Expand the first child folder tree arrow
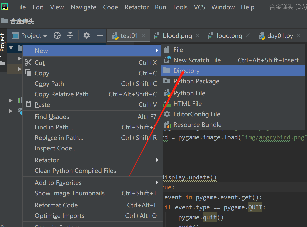This screenshot has width=307, height=227. click(19, 58)
